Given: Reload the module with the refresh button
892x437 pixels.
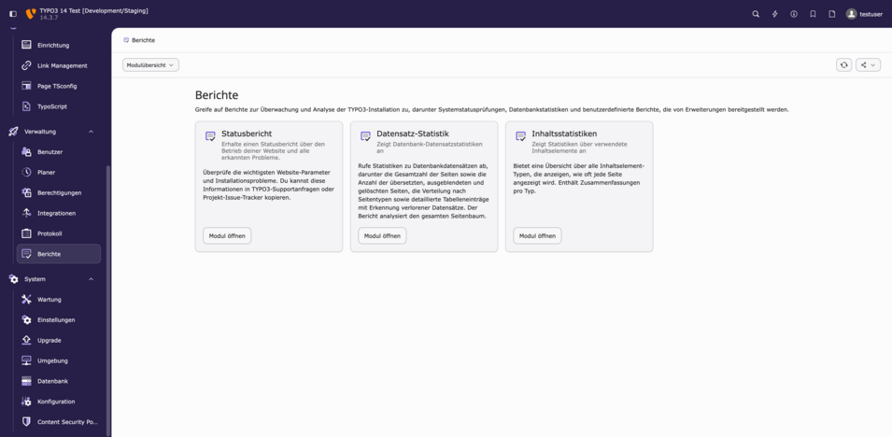Looking at the screenshot, I should tap(843, 64).
